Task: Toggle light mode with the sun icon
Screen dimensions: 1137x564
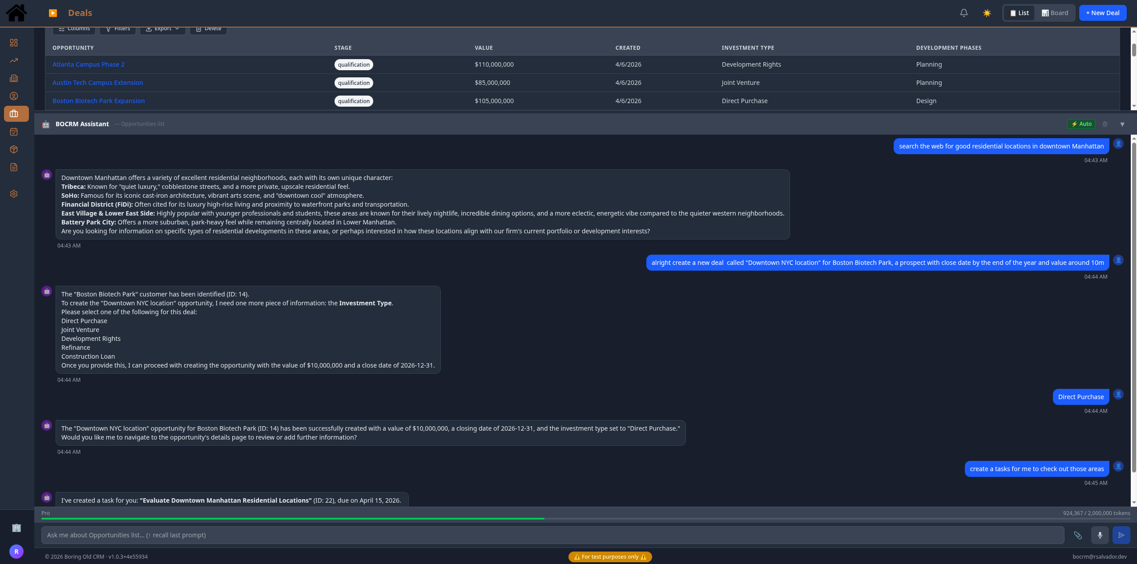Action: [x=987, y=13]
